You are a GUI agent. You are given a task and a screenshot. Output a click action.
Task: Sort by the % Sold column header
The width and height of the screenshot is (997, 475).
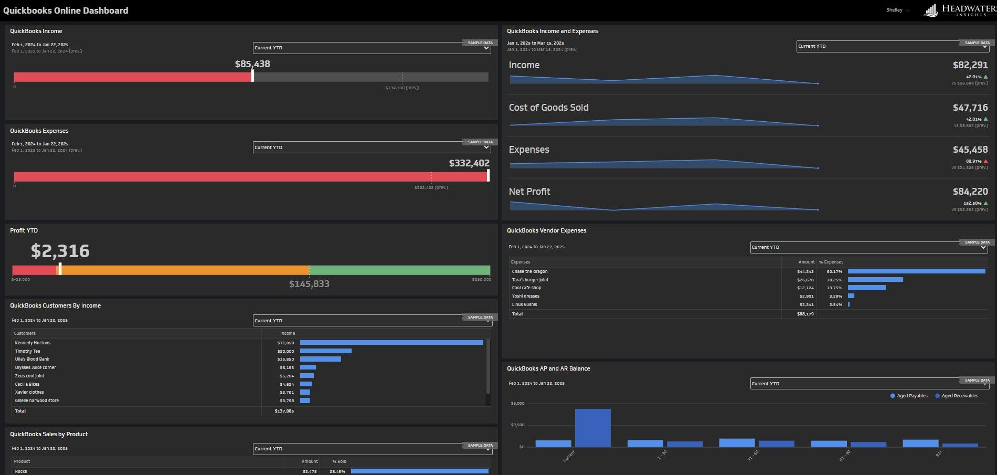tap(340, 461)
